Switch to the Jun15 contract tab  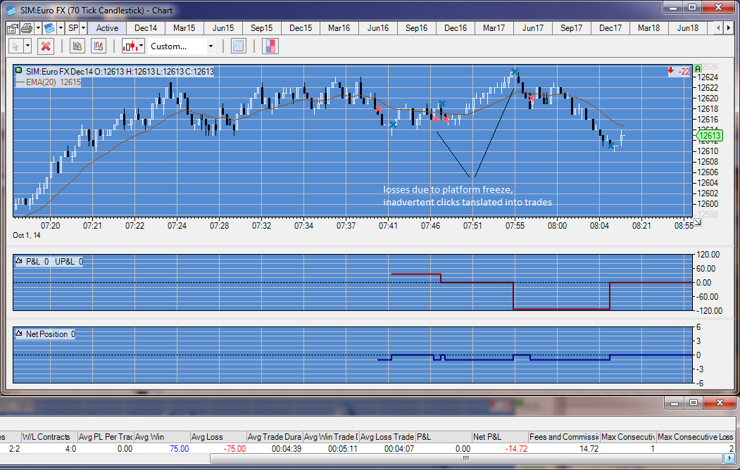[x=222, y=28]
